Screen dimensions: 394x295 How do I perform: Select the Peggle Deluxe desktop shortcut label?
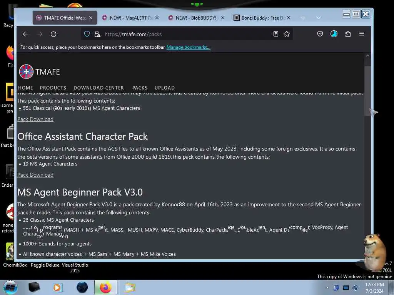click(x=45, y=265)
